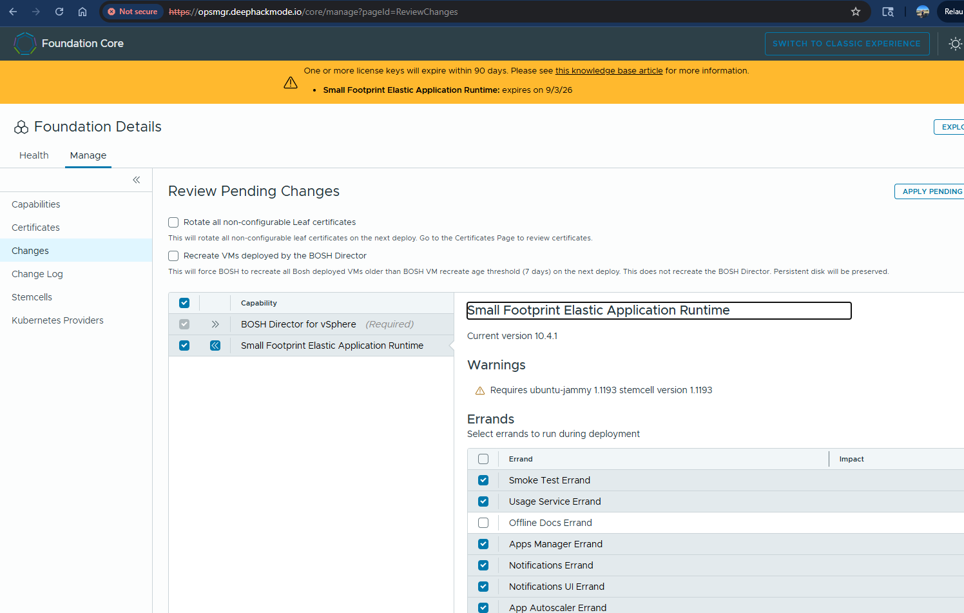Click Switch to Classic Experience button
964x613 pixels.
[x=847, y=44]
